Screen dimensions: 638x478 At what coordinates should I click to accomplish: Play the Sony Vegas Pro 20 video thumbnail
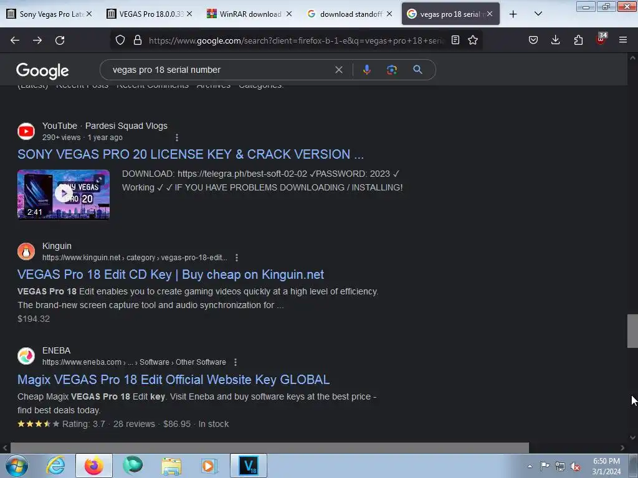pyautogui.click(x=64, y=194)
